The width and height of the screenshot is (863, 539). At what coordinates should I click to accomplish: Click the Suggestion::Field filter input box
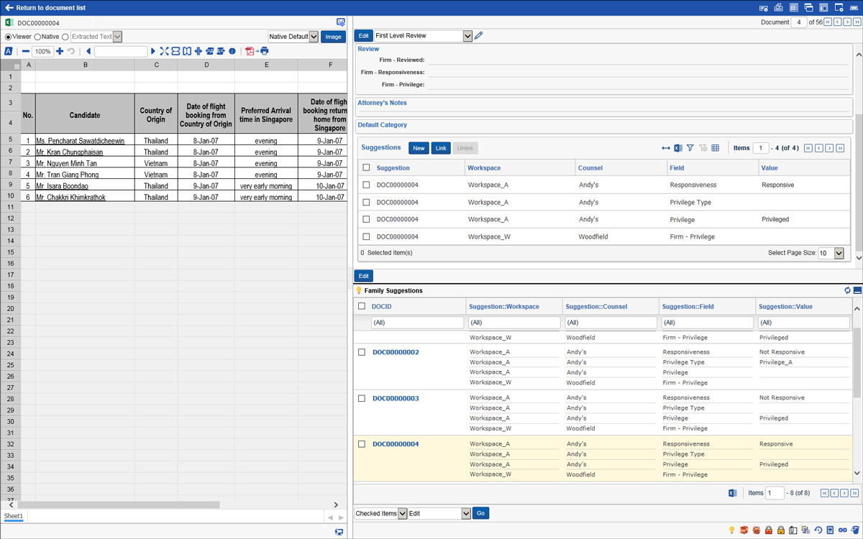706,323
